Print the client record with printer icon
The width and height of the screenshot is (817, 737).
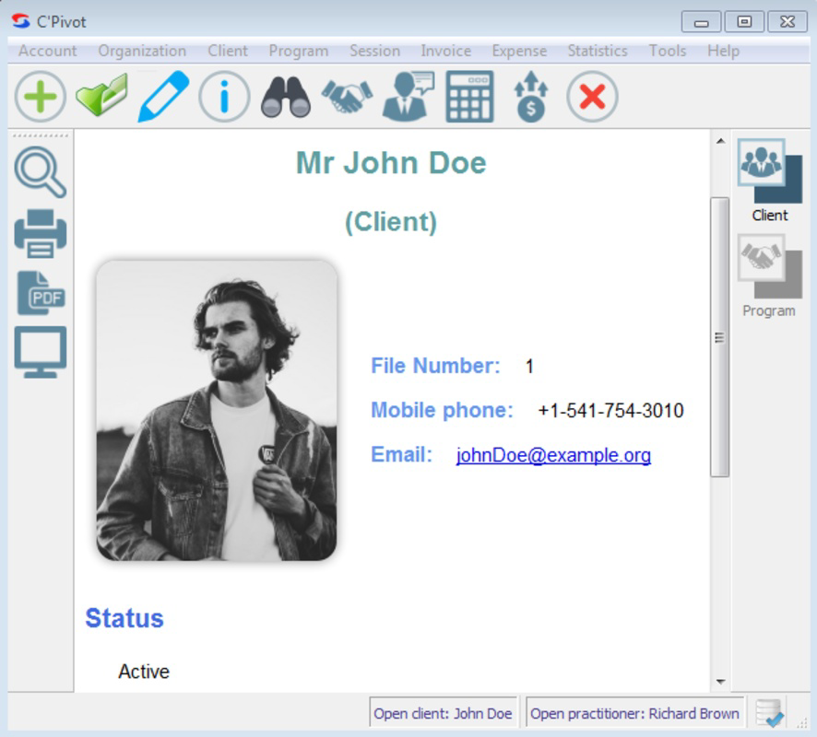(41, 233)
